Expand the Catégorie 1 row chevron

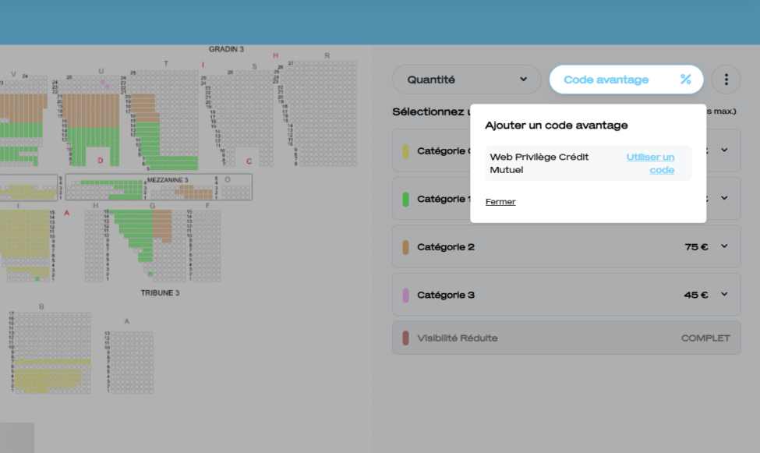(724, 199)
